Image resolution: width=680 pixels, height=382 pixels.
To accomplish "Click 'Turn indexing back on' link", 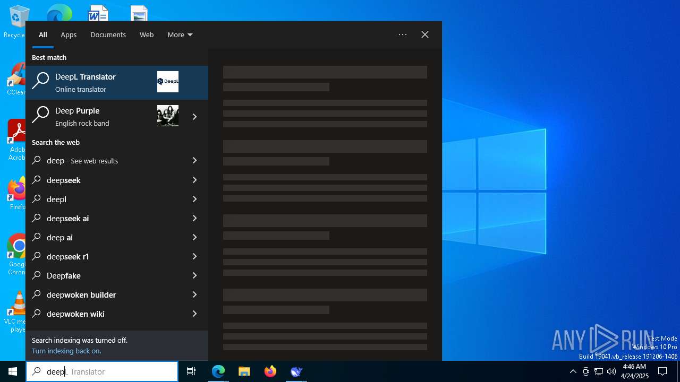I will [x=66, y=351].
